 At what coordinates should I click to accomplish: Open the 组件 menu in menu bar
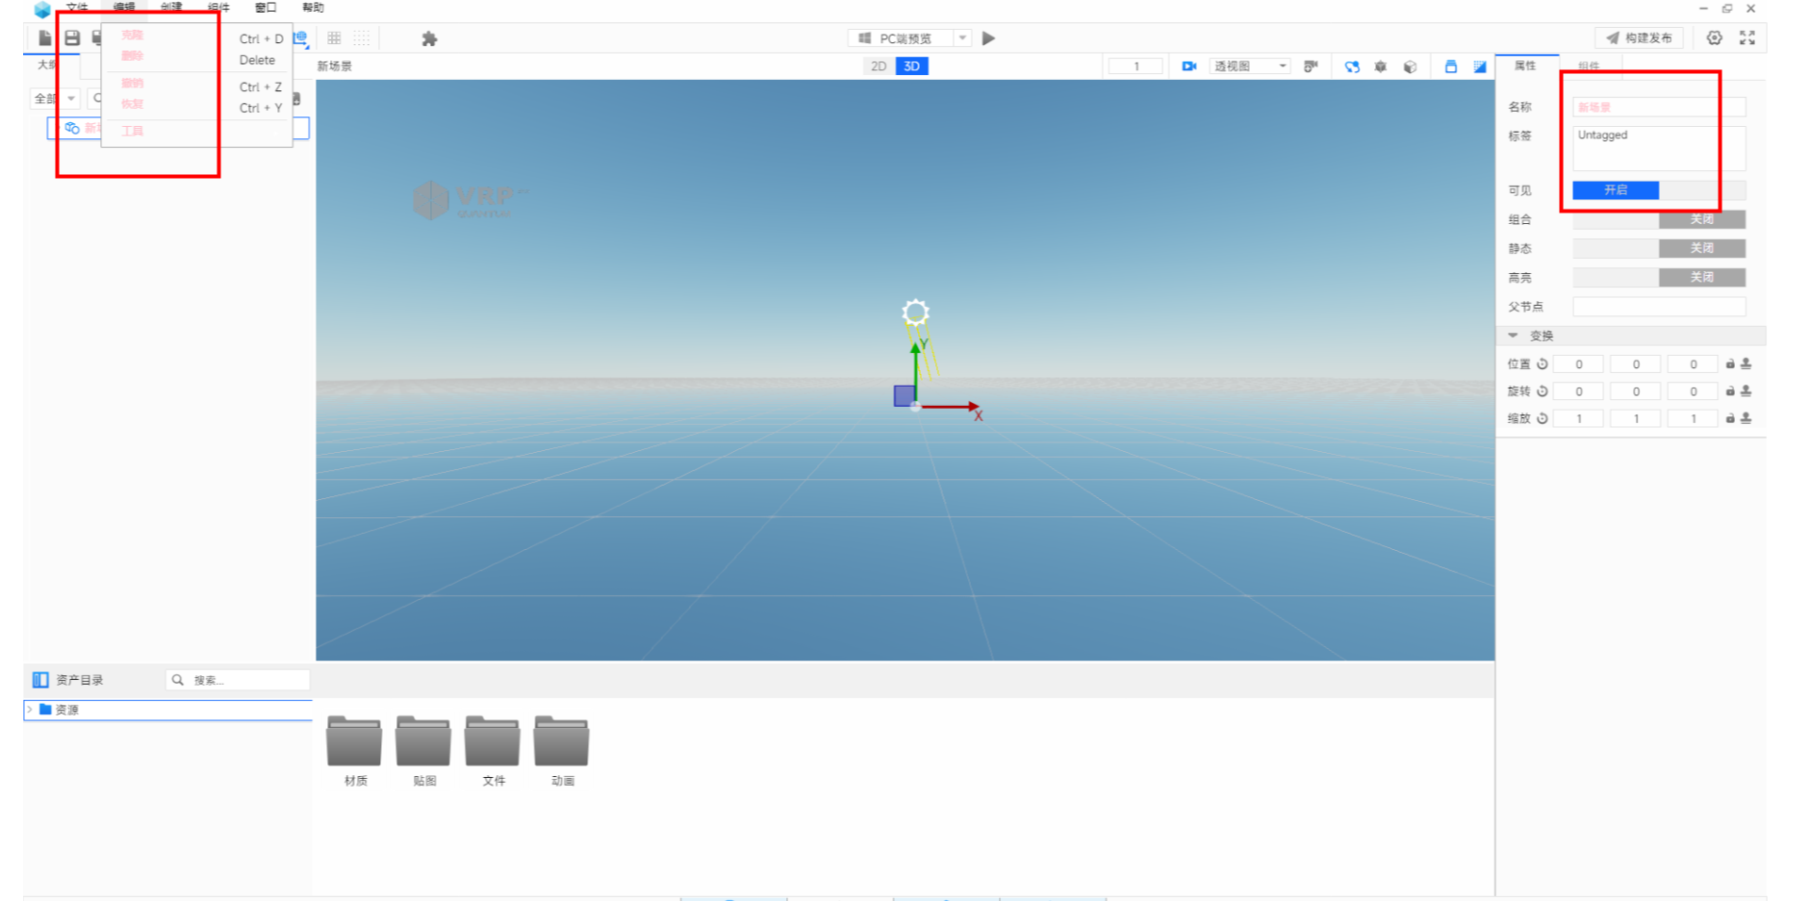(218, 8)
